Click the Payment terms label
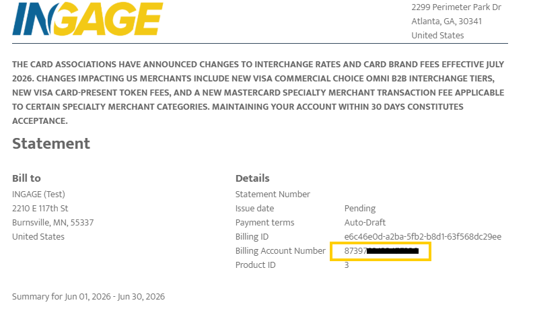Image resolution: width=533 pixels, height=315 pixels. (x=264, y=223)
